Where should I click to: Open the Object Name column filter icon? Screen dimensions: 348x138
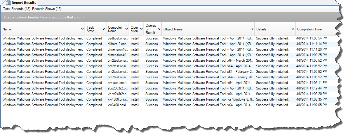252,29
